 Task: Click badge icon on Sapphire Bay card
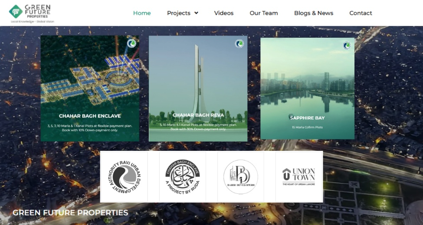click(x=347, y=46)
